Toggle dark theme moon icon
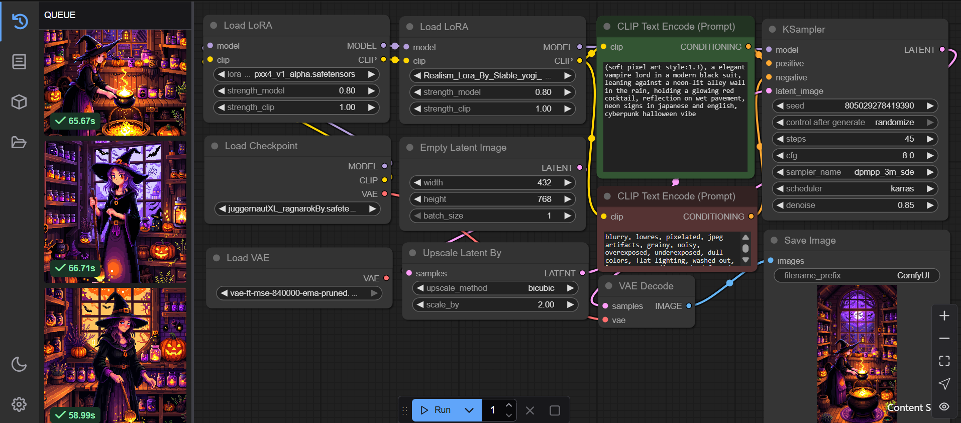Viewport: 961px width, 423px height. [x=19, y=364]
